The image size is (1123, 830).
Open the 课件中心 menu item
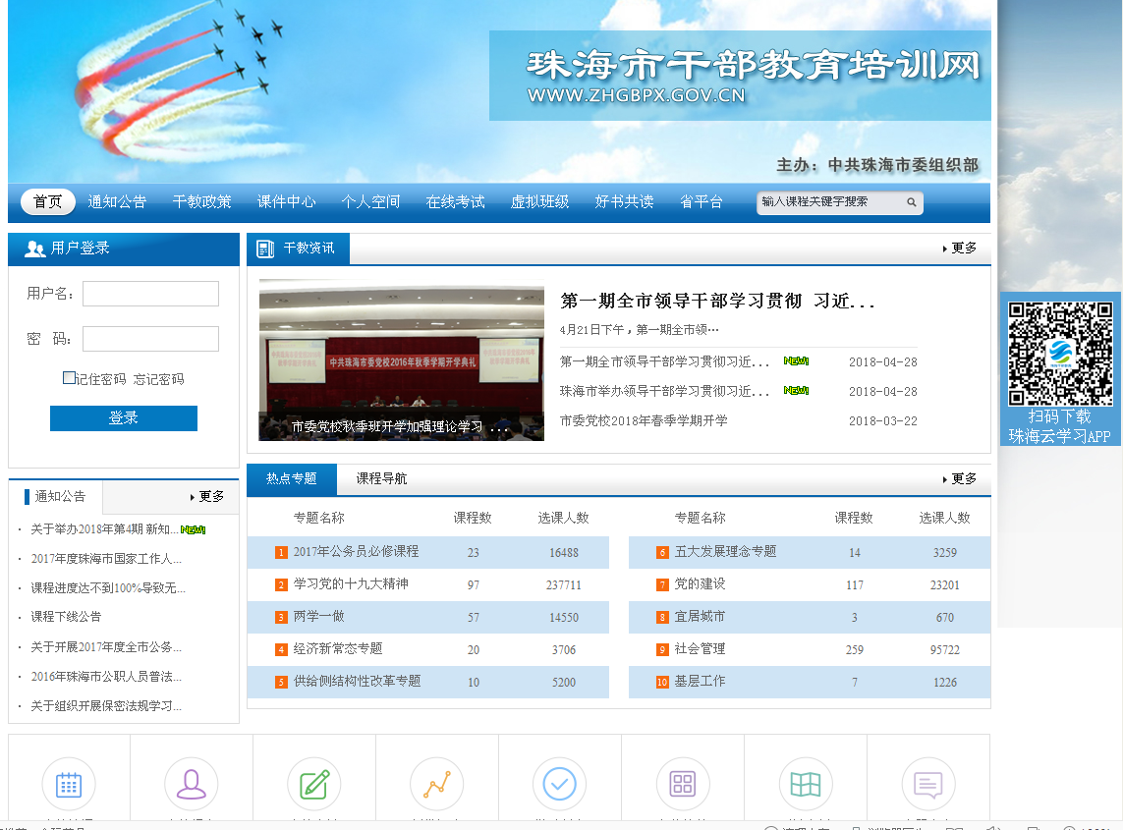(x=286, y=202)
